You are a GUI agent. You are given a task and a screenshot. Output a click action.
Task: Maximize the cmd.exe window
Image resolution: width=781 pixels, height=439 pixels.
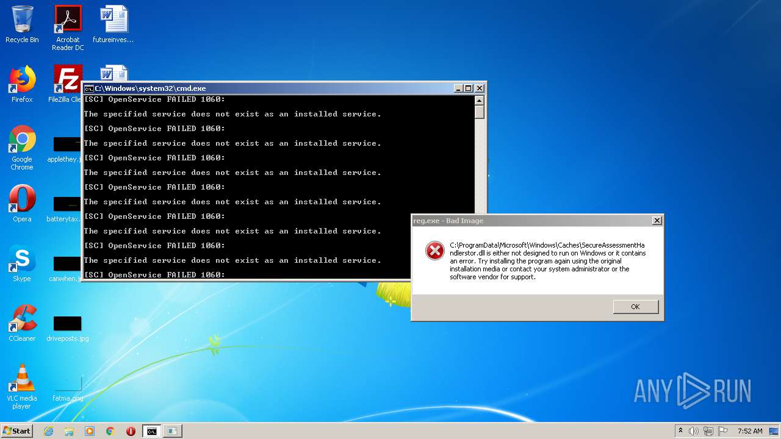tap(469, 88)
